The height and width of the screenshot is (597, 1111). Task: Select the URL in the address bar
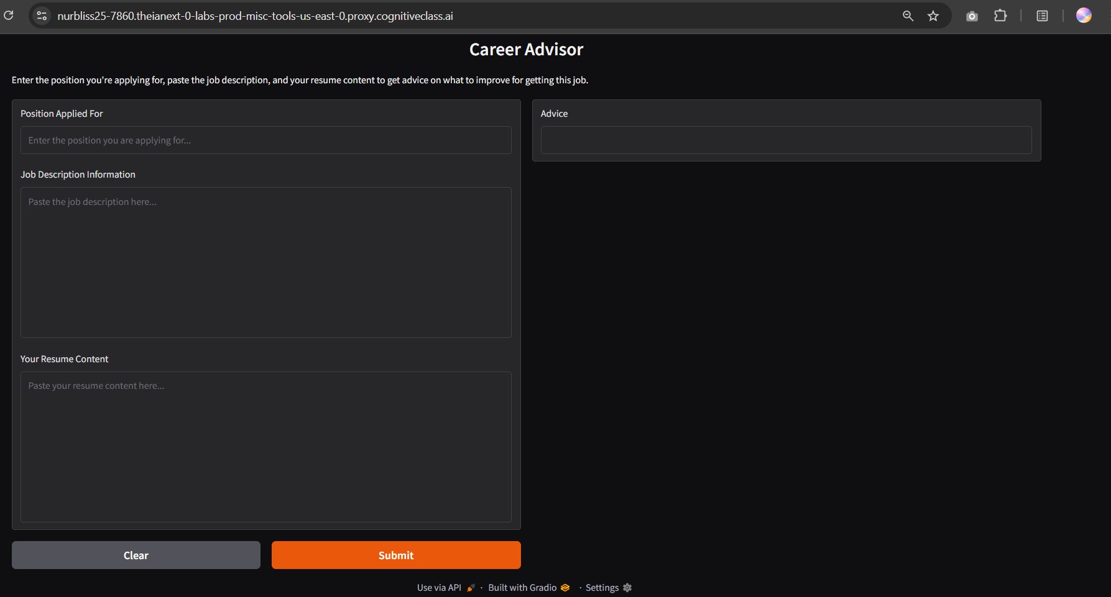click(x=255, y=16)
